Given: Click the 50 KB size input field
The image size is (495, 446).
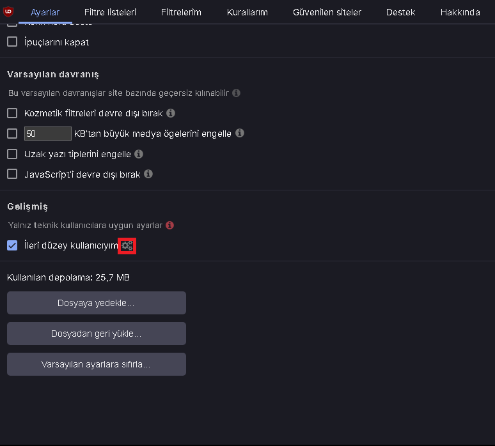Looking at the screenshot, I should pyautogui.click(x=47, y=134).
